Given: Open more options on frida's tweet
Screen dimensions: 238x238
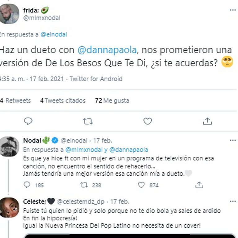Looking at the screenshot, I should click(233, 10).
